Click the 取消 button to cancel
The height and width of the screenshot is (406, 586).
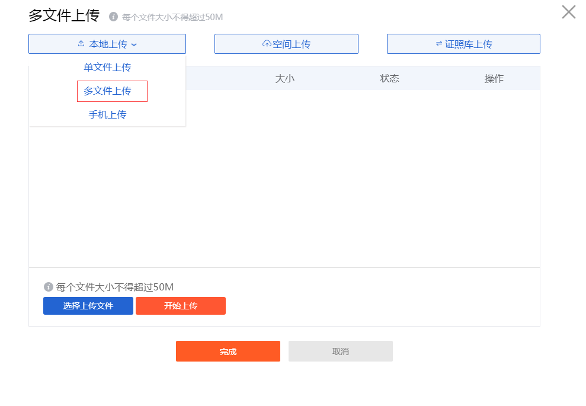340,351
